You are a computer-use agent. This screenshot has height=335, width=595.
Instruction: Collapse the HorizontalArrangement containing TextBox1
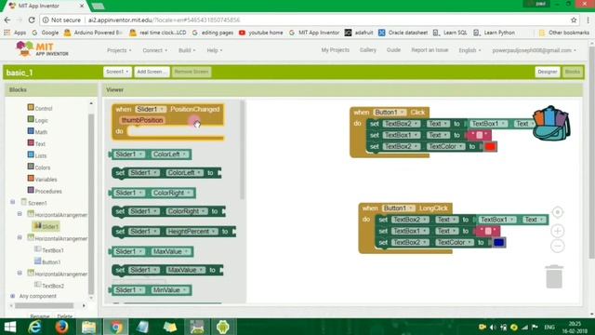20,237
